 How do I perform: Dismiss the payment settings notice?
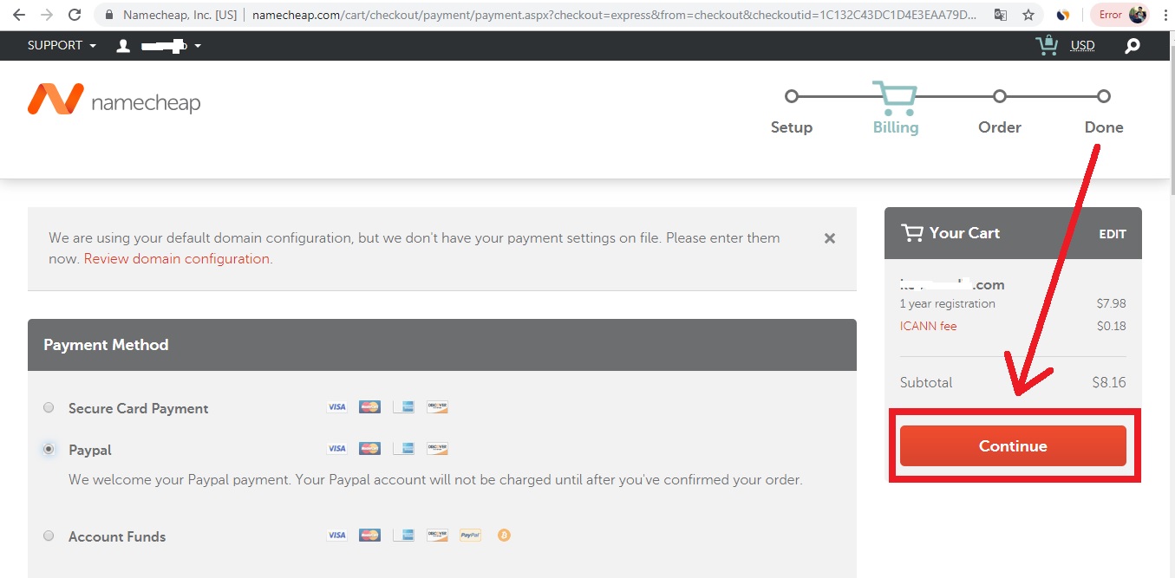tap(830, 238)
